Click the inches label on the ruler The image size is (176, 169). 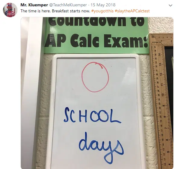155,42
